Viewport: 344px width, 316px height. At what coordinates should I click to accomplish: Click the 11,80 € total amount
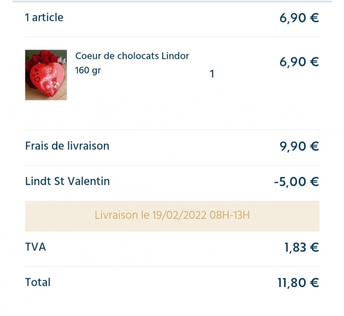(x=298, y=283)
